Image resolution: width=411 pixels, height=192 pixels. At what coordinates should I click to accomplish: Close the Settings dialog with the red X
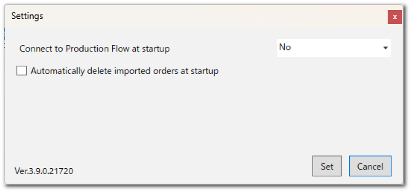click(395, 17)
